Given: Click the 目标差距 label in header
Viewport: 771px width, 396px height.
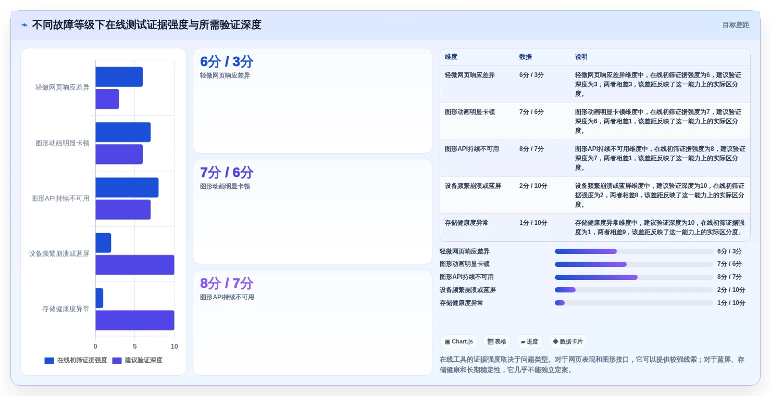Looking at the screenshot, I should coord(736,25).
